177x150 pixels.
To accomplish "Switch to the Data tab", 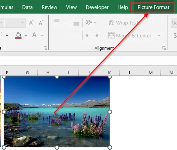I will [27, 7].
